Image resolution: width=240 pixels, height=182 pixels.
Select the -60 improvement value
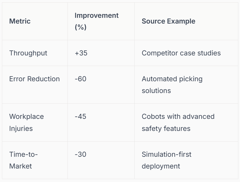pos(80,79)
